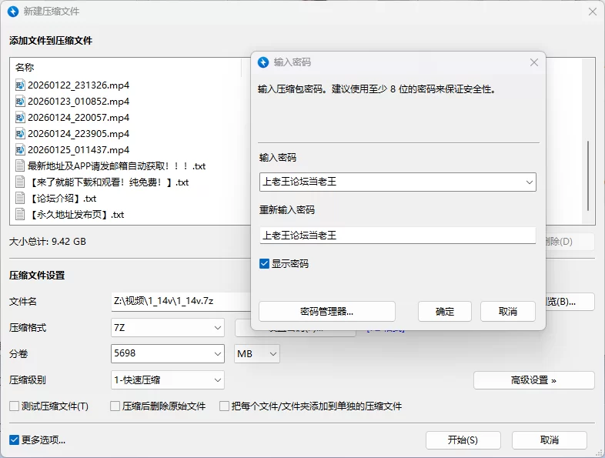Viewport: 605px width, 458px height.
Task: Open the MB unit dropdown
Action: (257, 354)
